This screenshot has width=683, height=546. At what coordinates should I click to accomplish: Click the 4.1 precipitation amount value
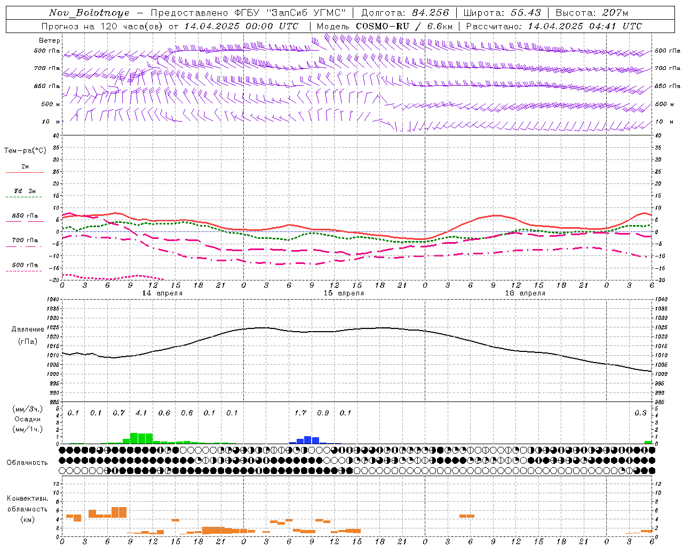pos(141,413)
